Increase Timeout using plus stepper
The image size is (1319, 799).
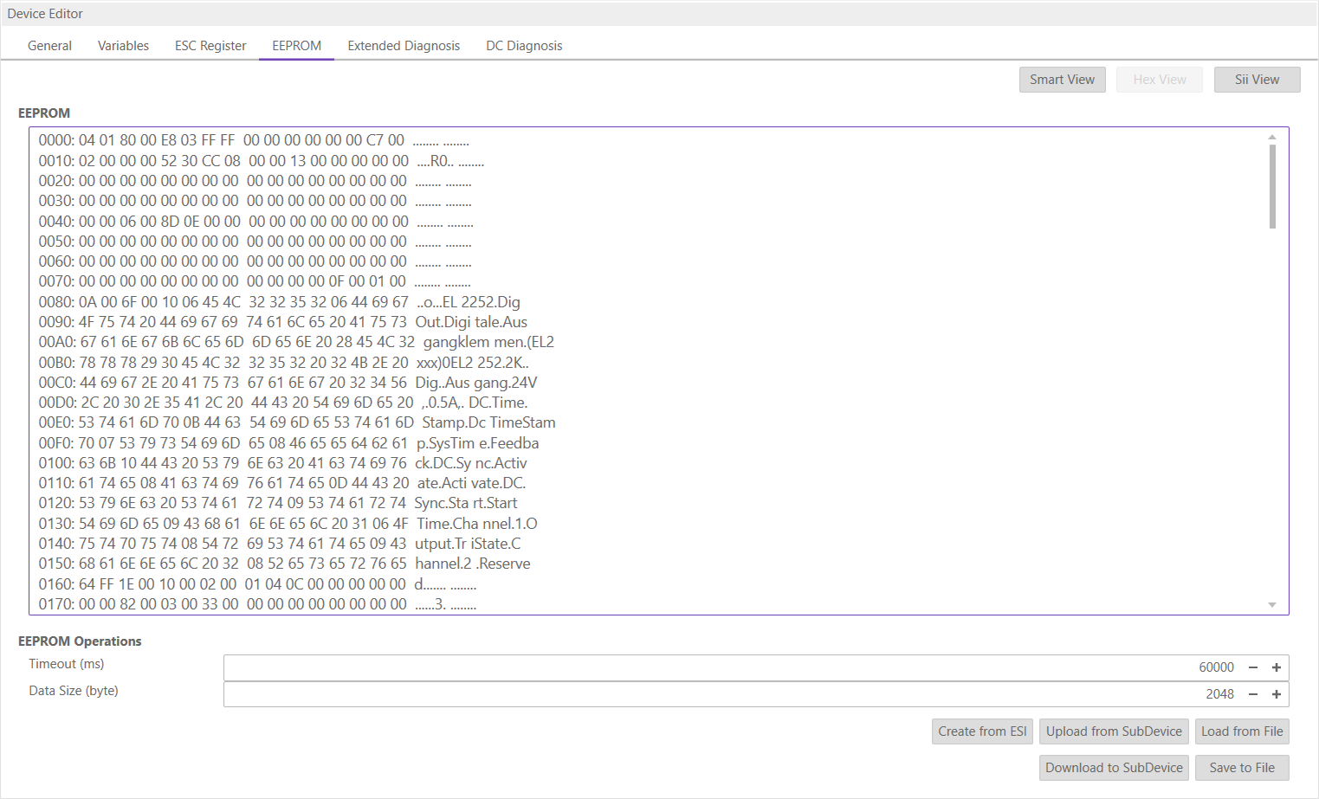coord(1276,667)
